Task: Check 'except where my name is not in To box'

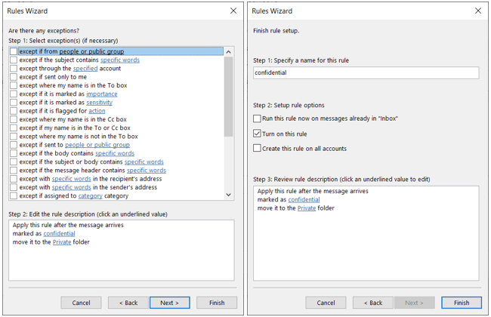Action: (x=14, y=136)
